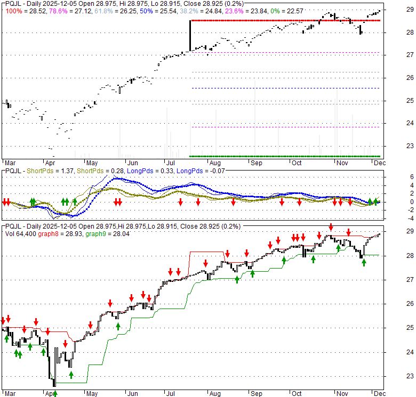This screenshot has width=416, height=397.
Task: Click the 'ShortPds = 0.28' indicator label
Action: coord(100,171)
